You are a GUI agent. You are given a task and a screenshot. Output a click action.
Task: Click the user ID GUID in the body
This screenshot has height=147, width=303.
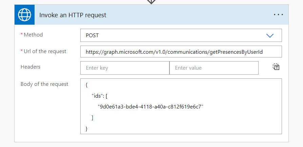tap(150, 107)
